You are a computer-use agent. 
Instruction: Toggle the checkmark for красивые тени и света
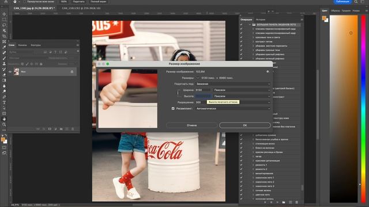(241, 37)
